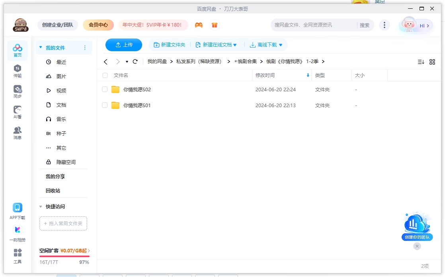445x277 pixels.
Task: Open the gift box icon
Action: tap(215, 25)
